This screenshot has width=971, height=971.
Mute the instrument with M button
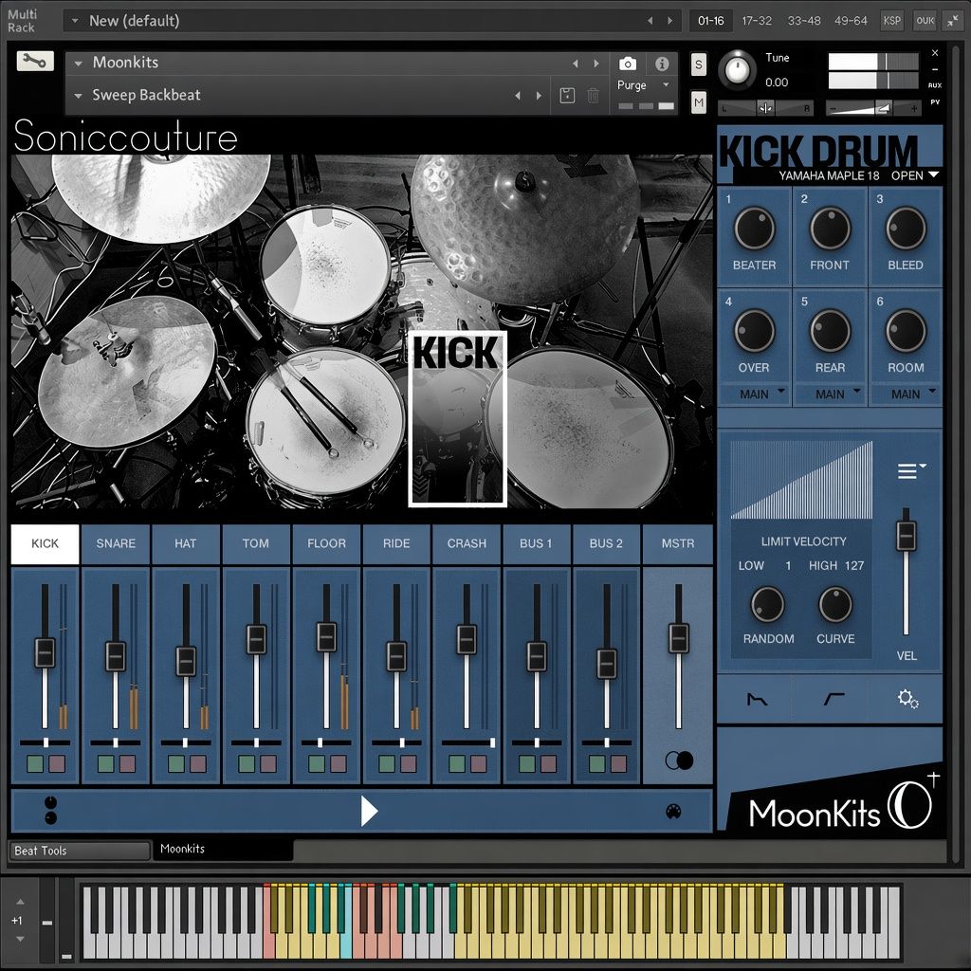[x=699, y=102]
